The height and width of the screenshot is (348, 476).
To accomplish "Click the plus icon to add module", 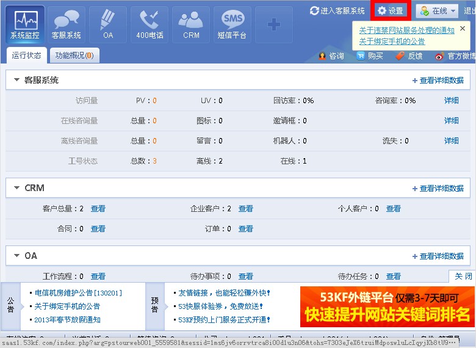I will tap(274, 25).
